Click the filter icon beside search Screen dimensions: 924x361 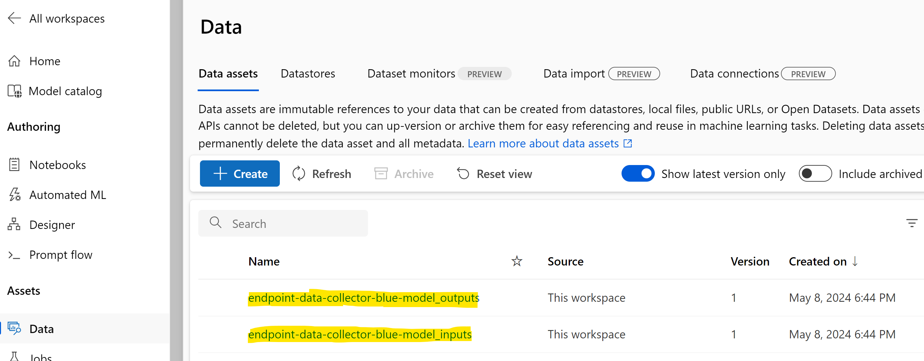point(911,223)
